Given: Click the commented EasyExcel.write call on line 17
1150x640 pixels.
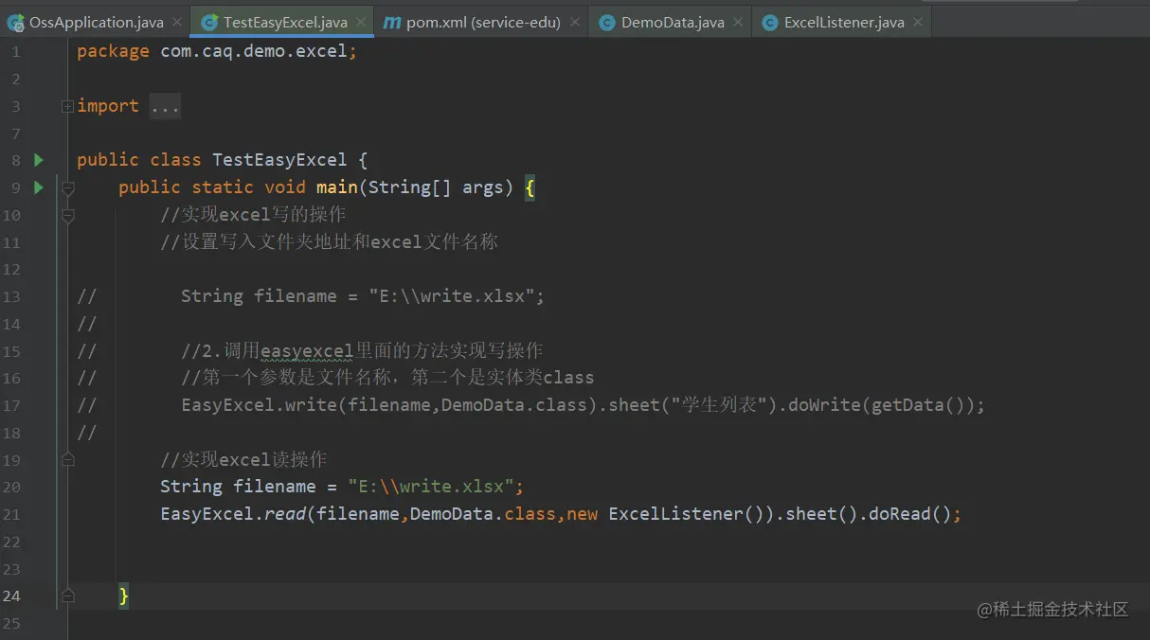Looking at the screenshot, I should [583, 405].
